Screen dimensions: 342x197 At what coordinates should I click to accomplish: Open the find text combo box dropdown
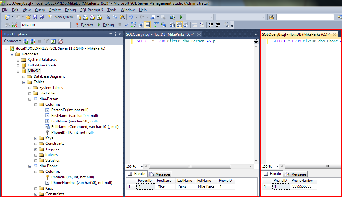pos(332,17)
